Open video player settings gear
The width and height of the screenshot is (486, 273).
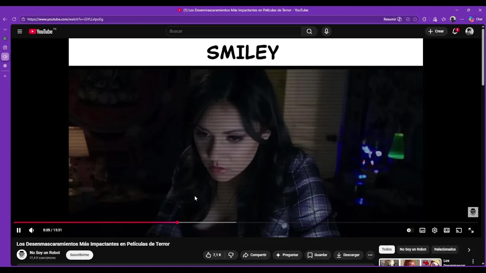click(435, 230)
